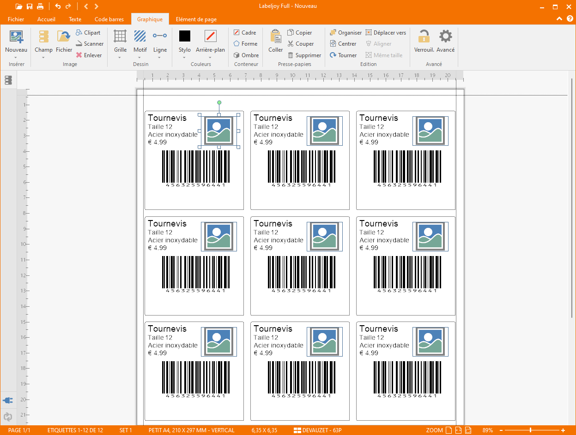This screenshot has width=576, height=435.
Task: Zoom to full page icon in status bar
Action: point(448,430)
